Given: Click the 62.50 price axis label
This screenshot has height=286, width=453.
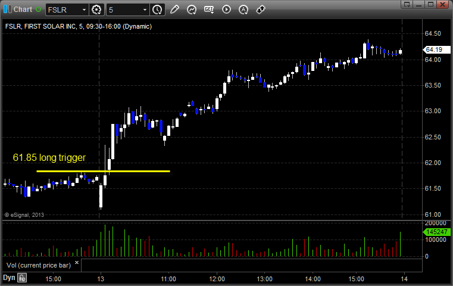Looking at the screenshot, I should coord(433,137).
